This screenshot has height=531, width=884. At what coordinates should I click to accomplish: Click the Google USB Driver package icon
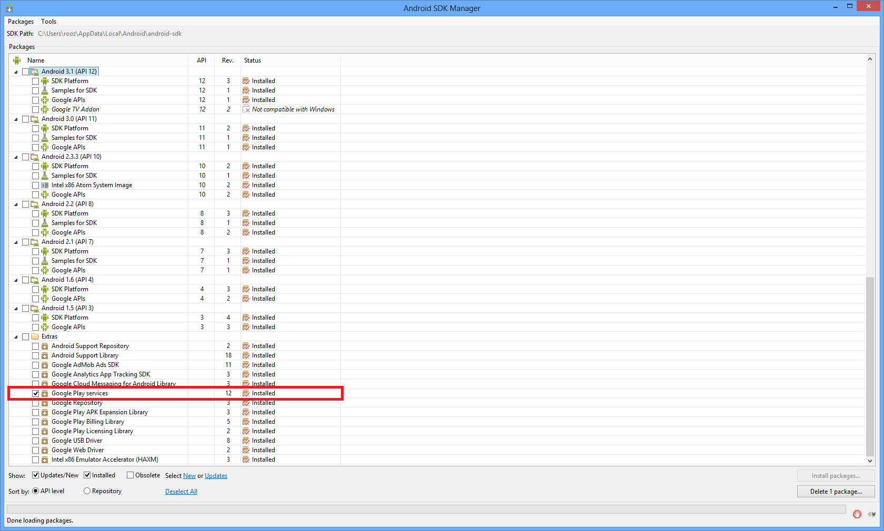tap(45, 441)
